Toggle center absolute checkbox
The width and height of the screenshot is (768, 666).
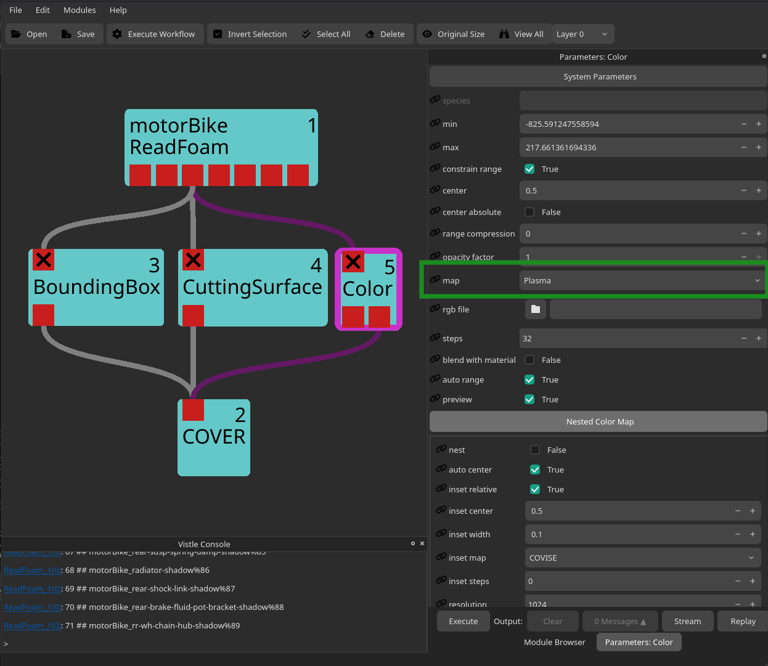tap(529, 212)
